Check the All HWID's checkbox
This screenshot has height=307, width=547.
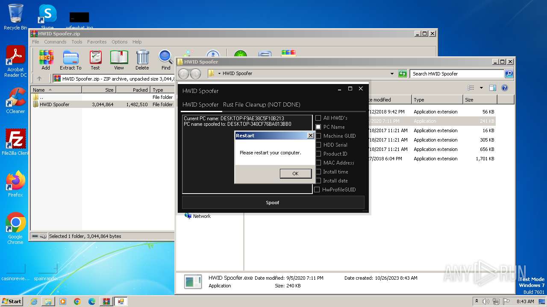[x=318, y=118]
